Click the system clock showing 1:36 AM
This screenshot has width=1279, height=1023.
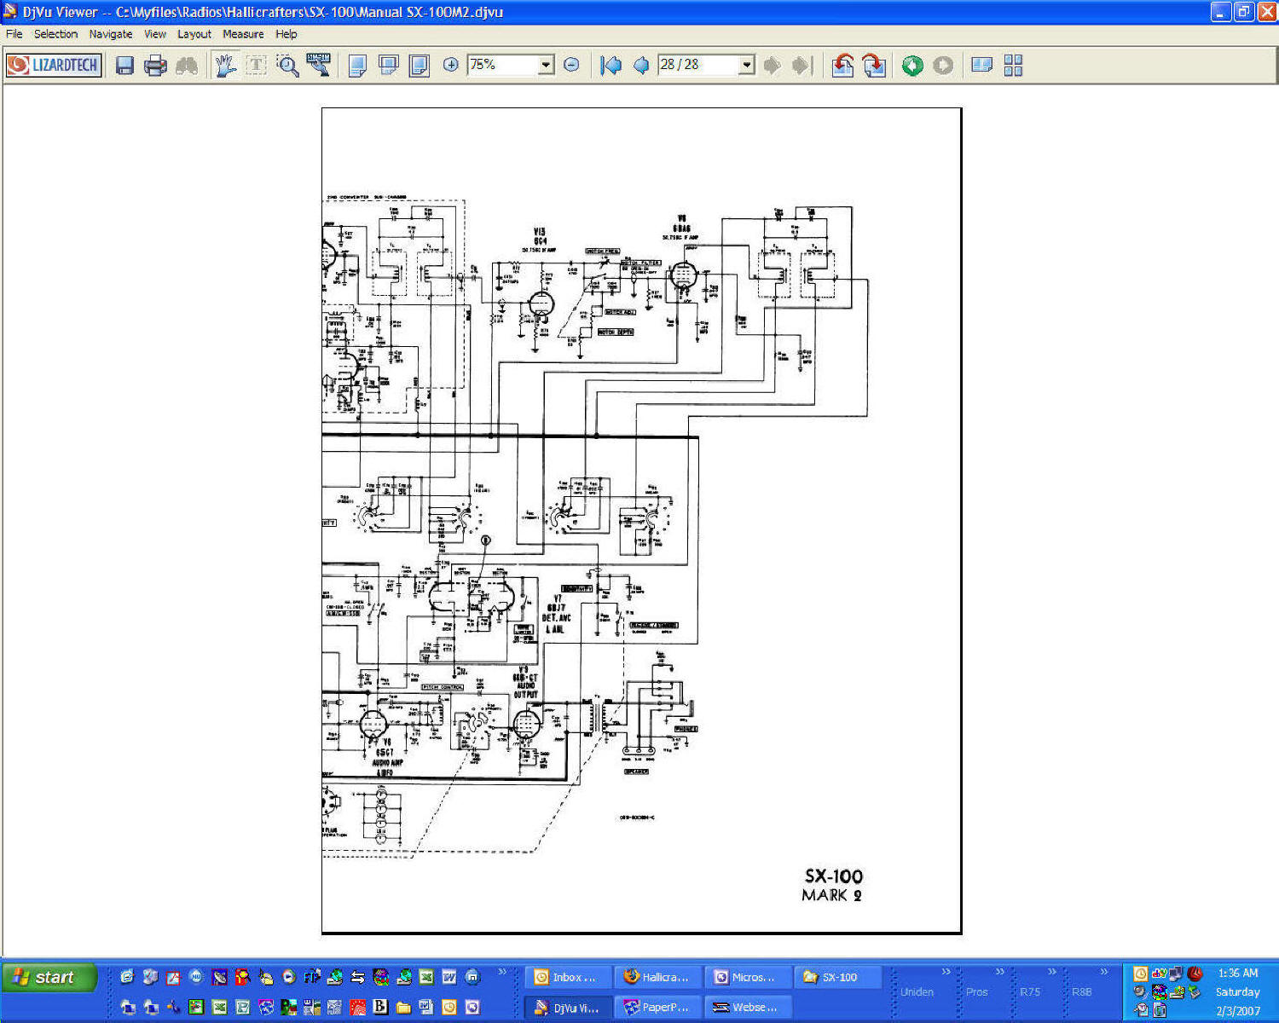[1237, 973]
